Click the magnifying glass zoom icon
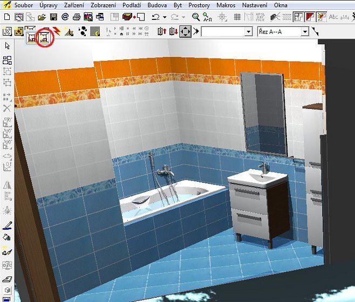This screenshot has width=355, height=302. (x=196, y=17)
